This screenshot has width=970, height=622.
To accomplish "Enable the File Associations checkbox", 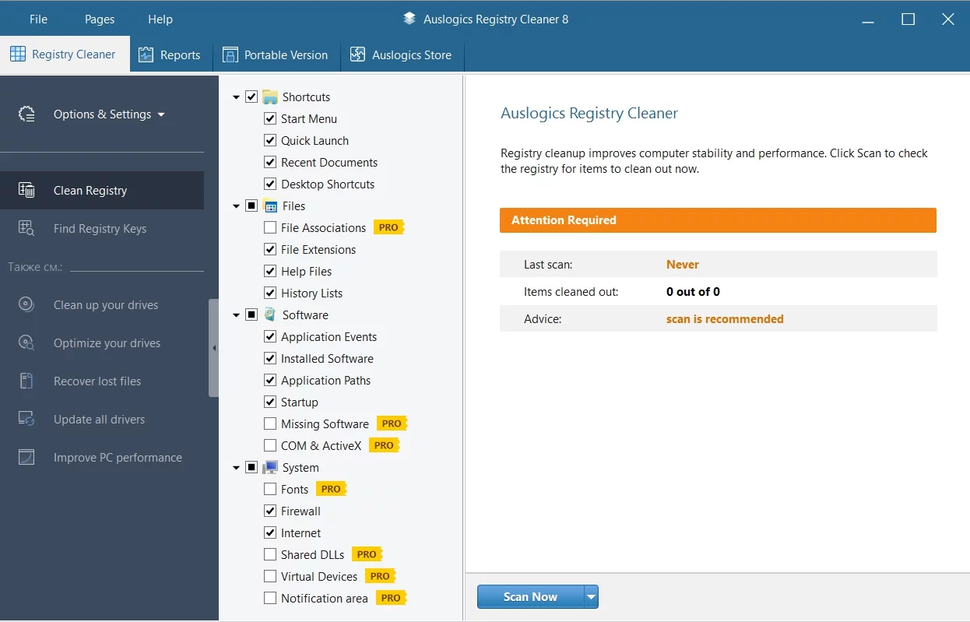I will pos(270,228).
